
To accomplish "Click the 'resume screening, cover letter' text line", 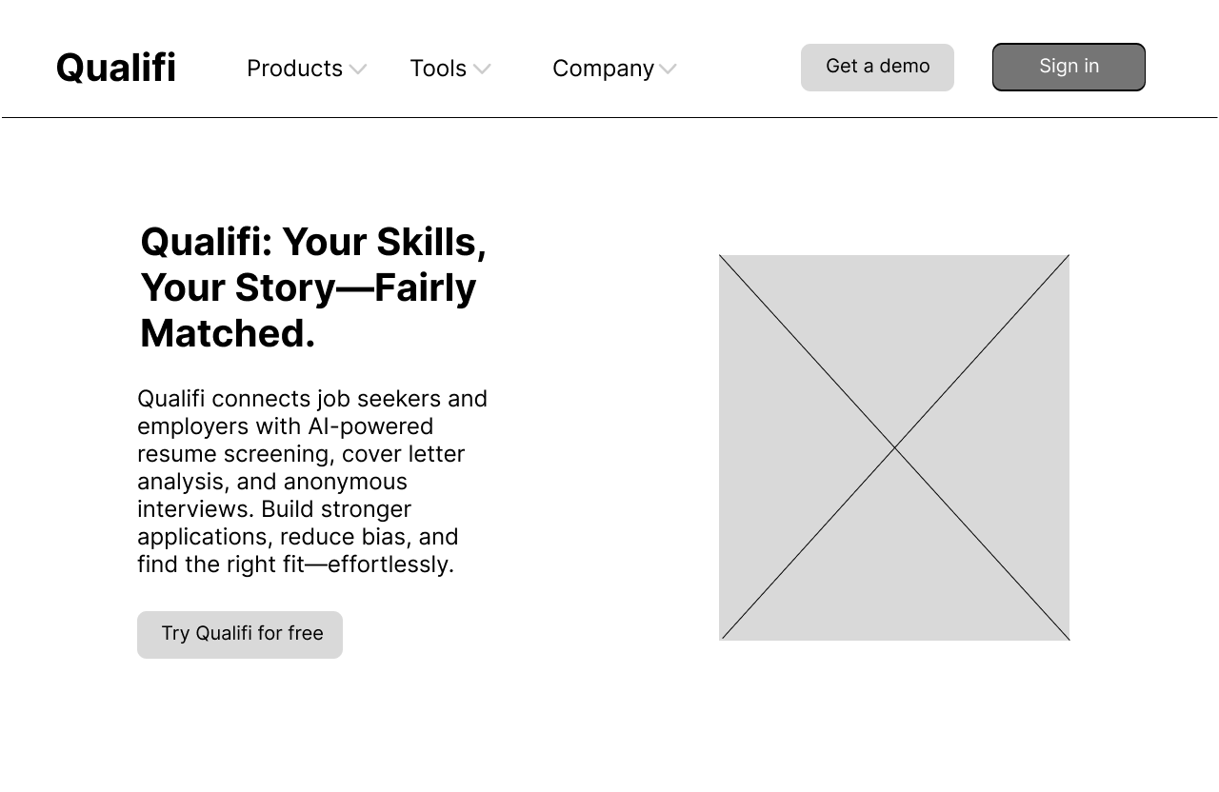I will (x=301, y=453).
